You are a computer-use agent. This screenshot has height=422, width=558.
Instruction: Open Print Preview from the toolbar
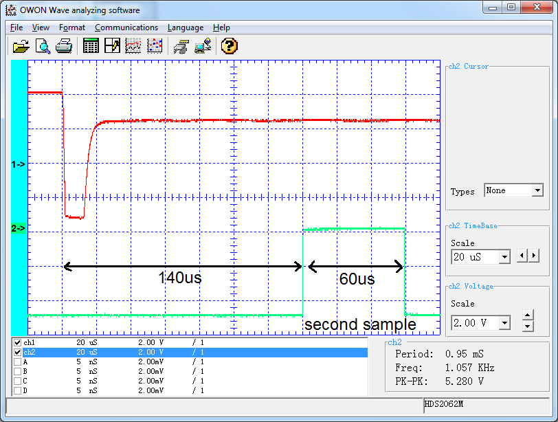[x=43, y=46]
